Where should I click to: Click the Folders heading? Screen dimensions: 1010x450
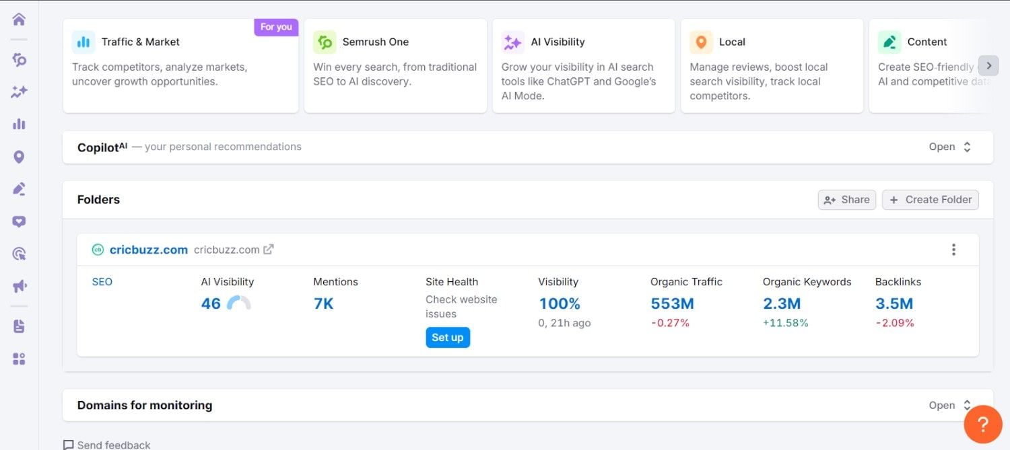(98, 199)
